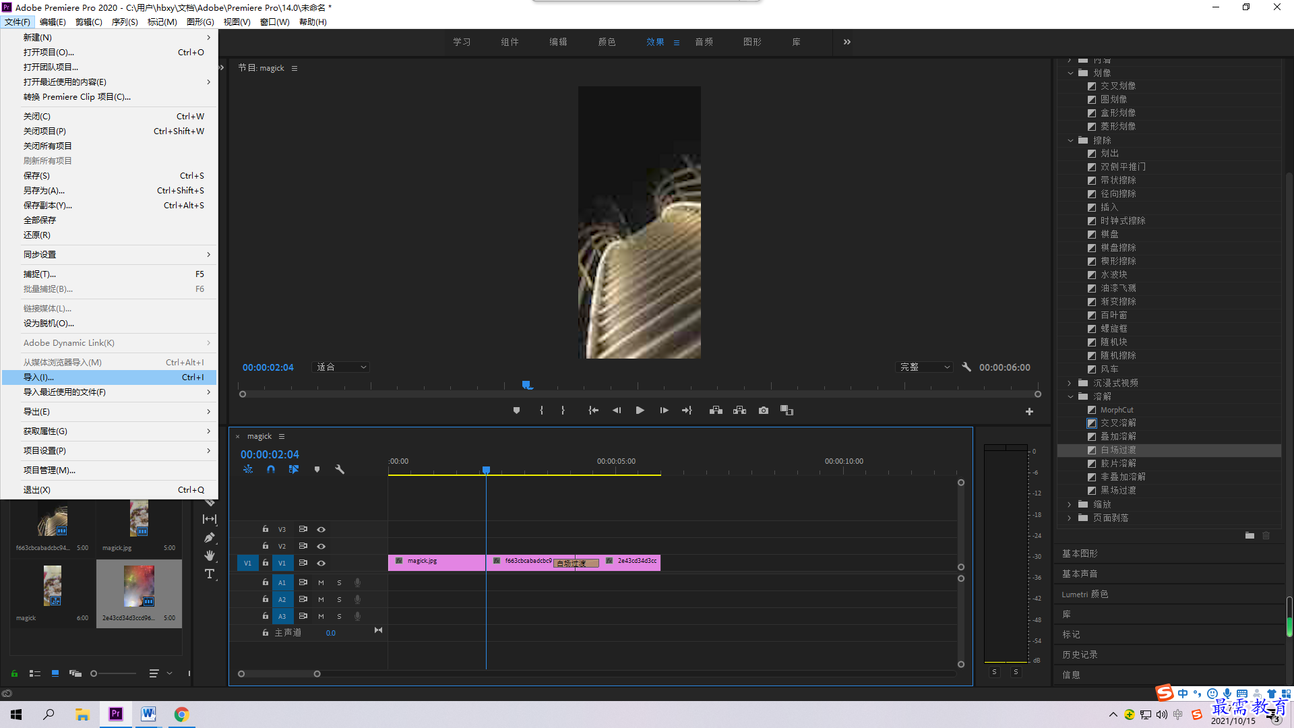Select the Pen tool

pyautogui.click(x=210, y=537)
